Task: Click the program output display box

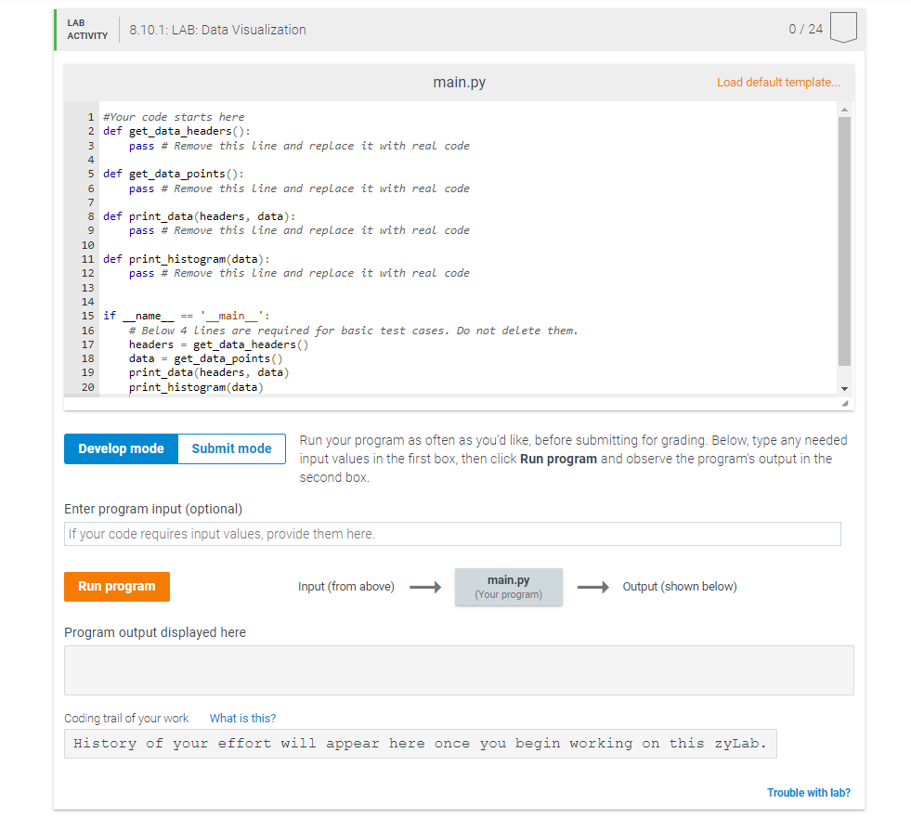Action: [x=459, y=670]
